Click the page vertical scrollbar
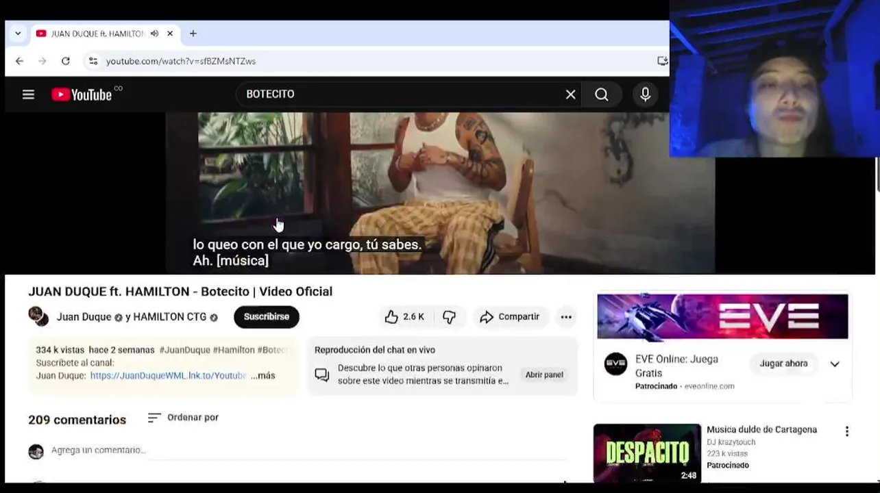Screen dimensions: 880x493 tap(877, 175)
